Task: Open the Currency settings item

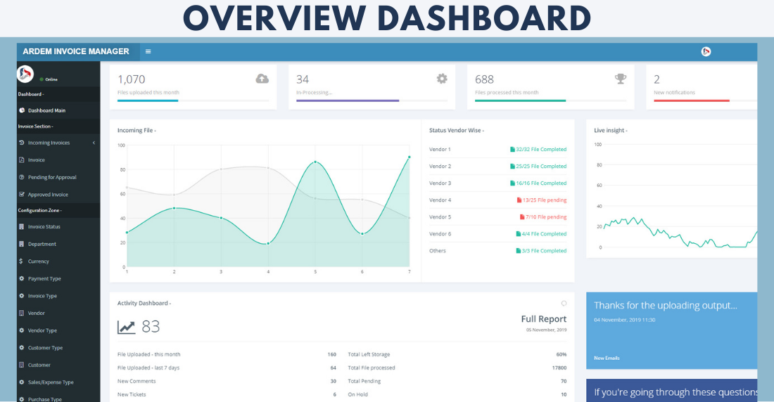Action: tap(38, 261)
